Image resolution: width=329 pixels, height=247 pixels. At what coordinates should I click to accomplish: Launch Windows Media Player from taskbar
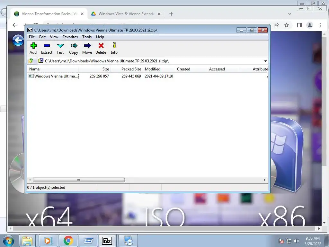[x=48, y=241]
